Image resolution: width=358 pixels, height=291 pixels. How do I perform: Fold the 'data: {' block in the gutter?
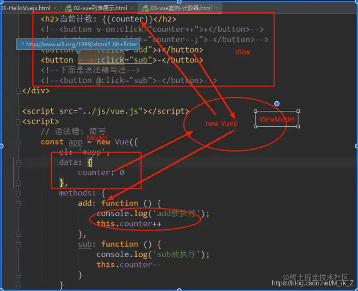coord(19,162)
